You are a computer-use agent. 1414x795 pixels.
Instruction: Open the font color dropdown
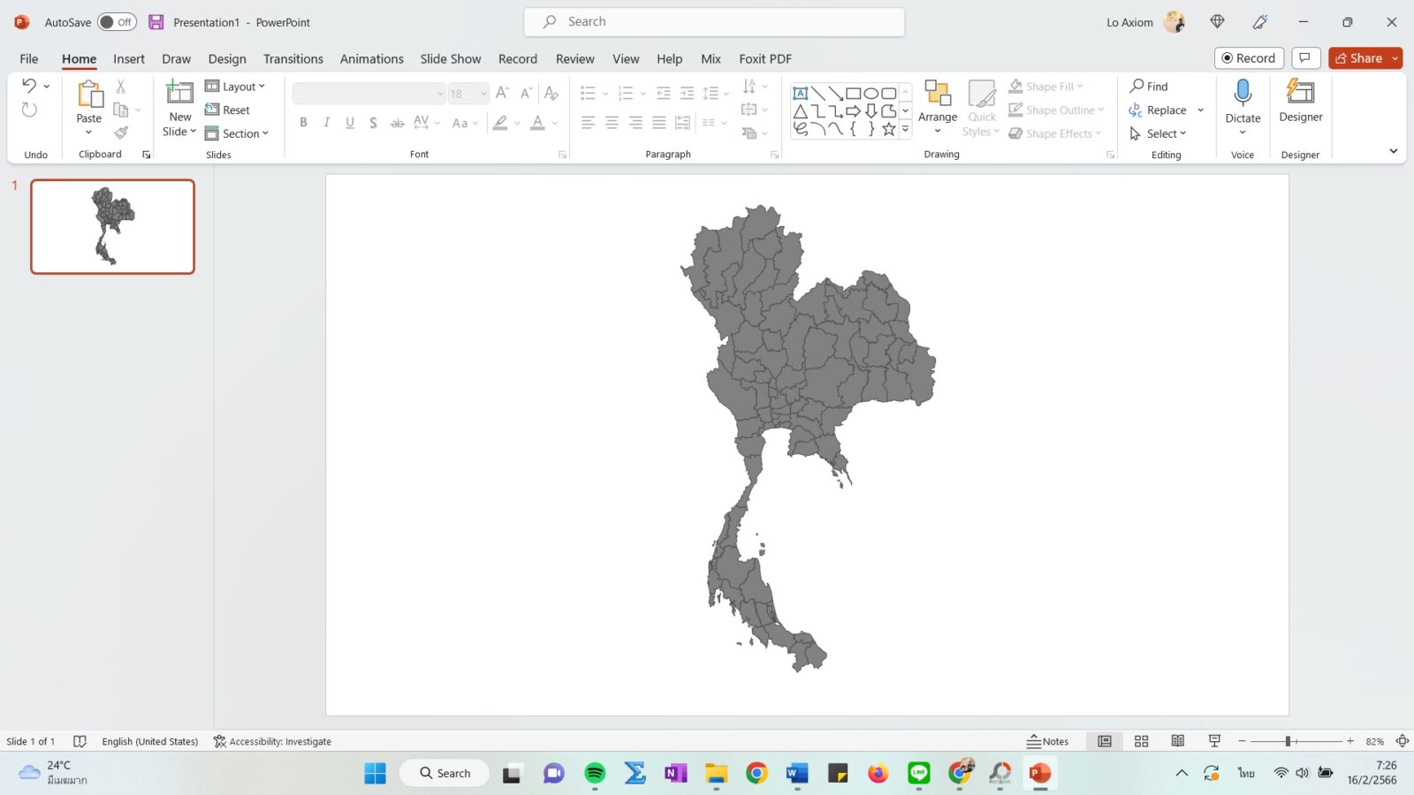(554, 123)
